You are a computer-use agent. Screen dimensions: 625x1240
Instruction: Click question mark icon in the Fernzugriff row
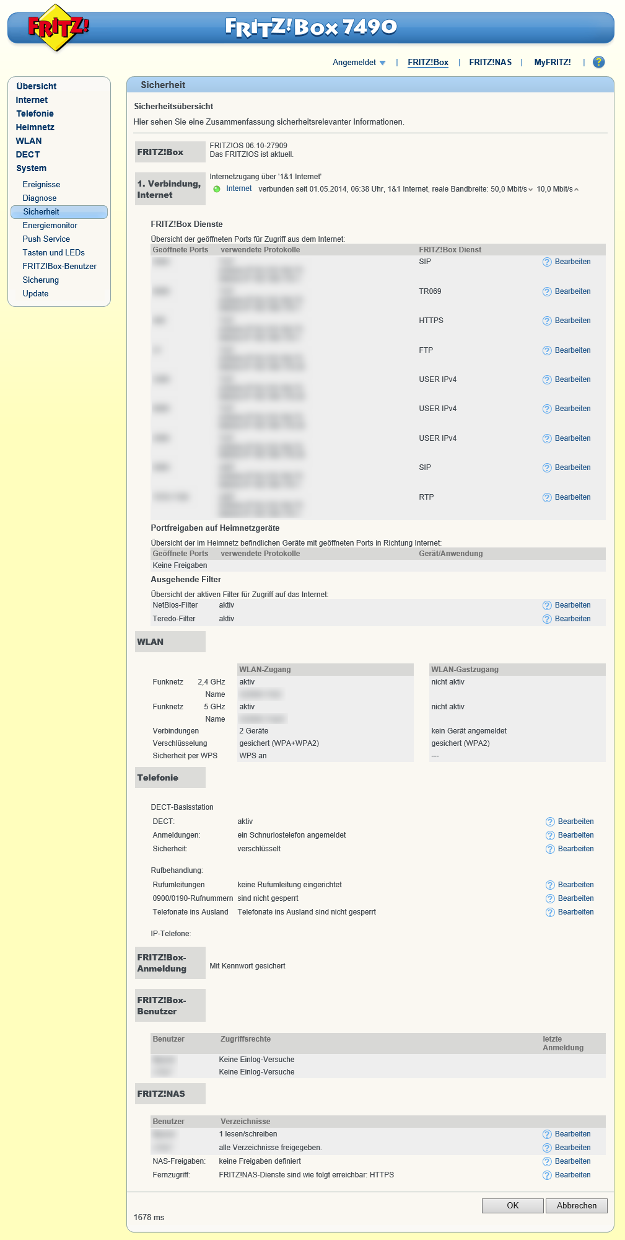click(547, 1175)
